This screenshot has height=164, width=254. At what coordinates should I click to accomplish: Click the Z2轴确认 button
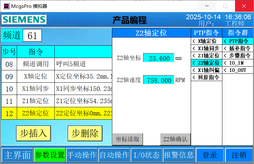pos(175,139)
